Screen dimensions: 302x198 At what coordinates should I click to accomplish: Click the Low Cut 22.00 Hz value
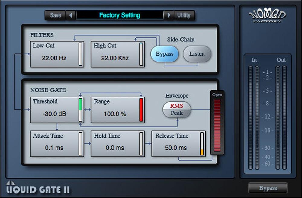[x=54, y=58]
